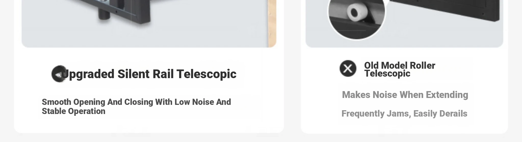The image size is (522, 142).
Task: Click the Stable Operation line of text
Action: click(73, 111)
